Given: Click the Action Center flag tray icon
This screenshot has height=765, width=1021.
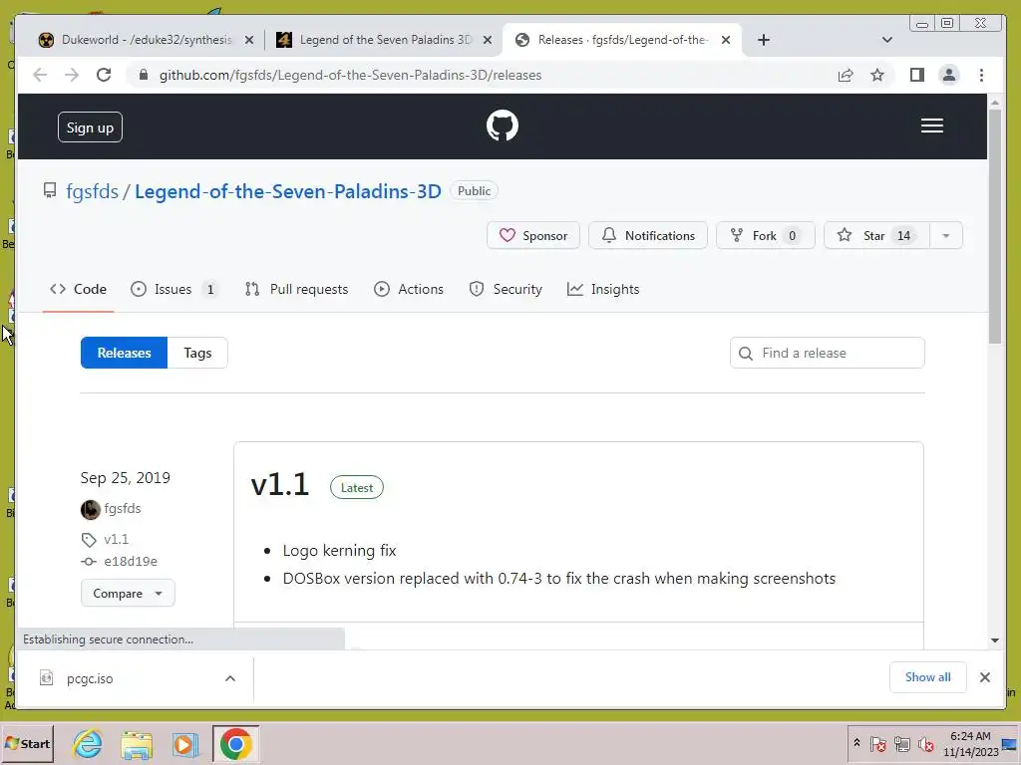Looking at the screenshot, I should point(877,743).
